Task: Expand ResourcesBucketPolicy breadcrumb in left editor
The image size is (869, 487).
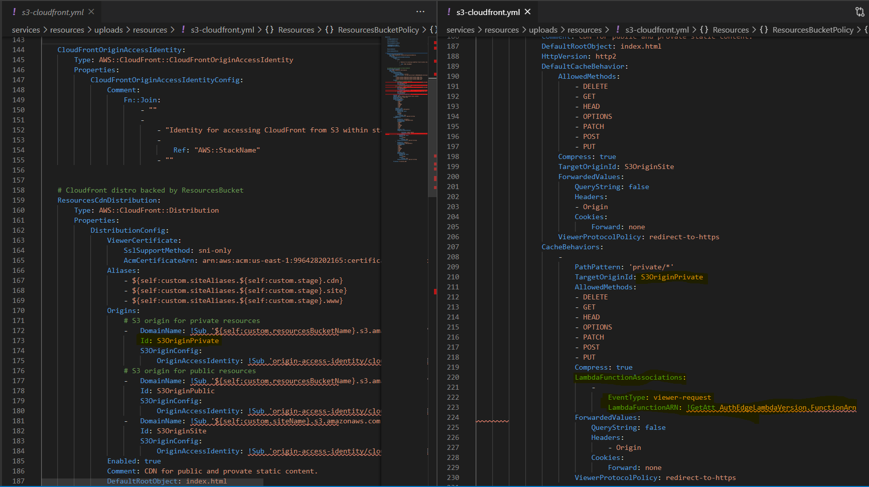Action: tap(378, 30)
